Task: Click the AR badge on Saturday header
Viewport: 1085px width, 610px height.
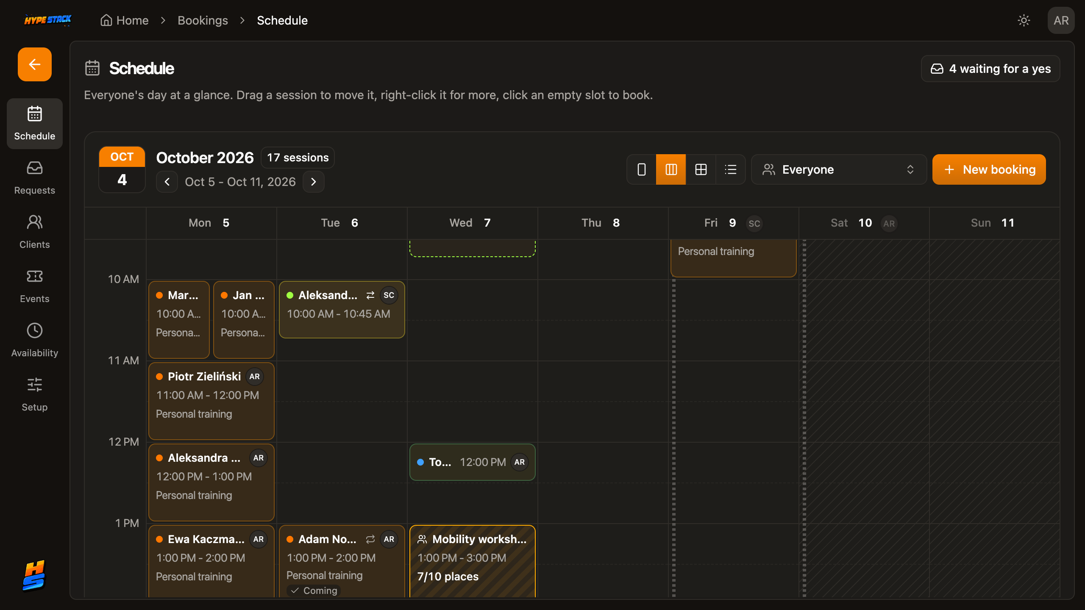Action: point(889,223)
